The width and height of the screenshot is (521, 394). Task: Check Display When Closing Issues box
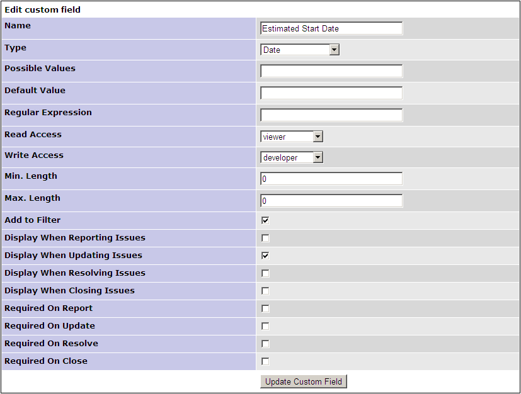click(x=265, y=291)
